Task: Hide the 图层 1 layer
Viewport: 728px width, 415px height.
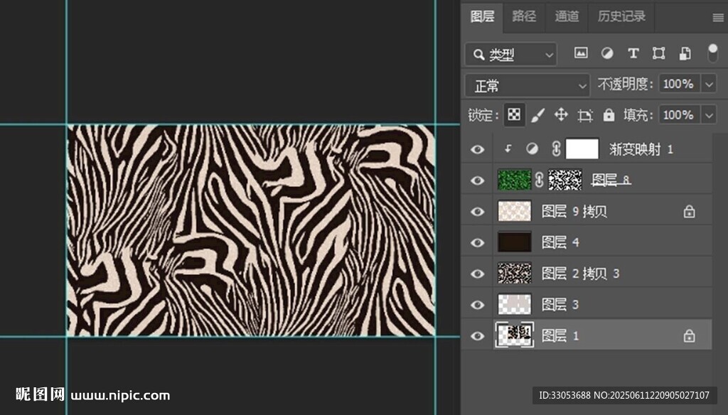Action: (x=477, y=335)
